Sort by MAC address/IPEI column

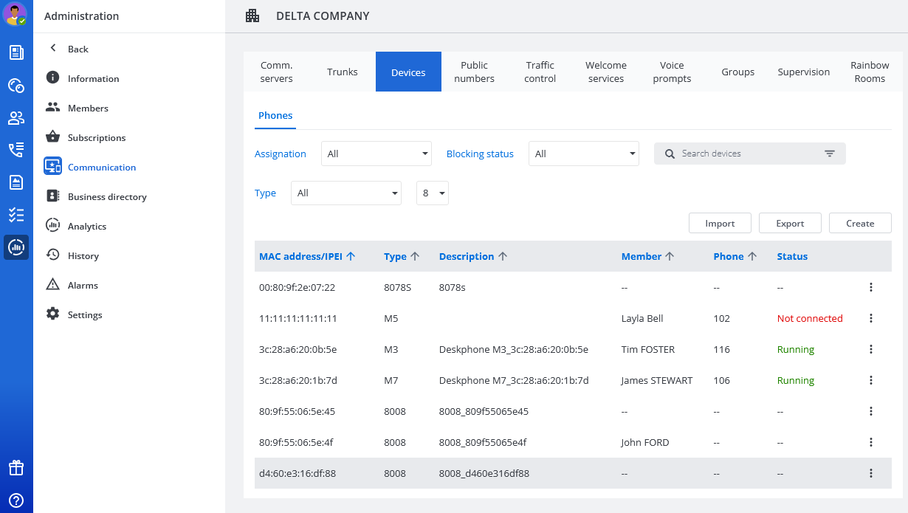coord(307,256)
